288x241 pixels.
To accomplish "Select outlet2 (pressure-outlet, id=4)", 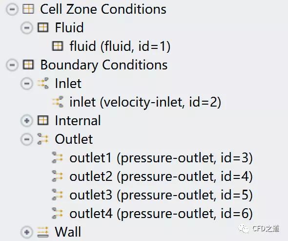I will [x=161, y=176].
